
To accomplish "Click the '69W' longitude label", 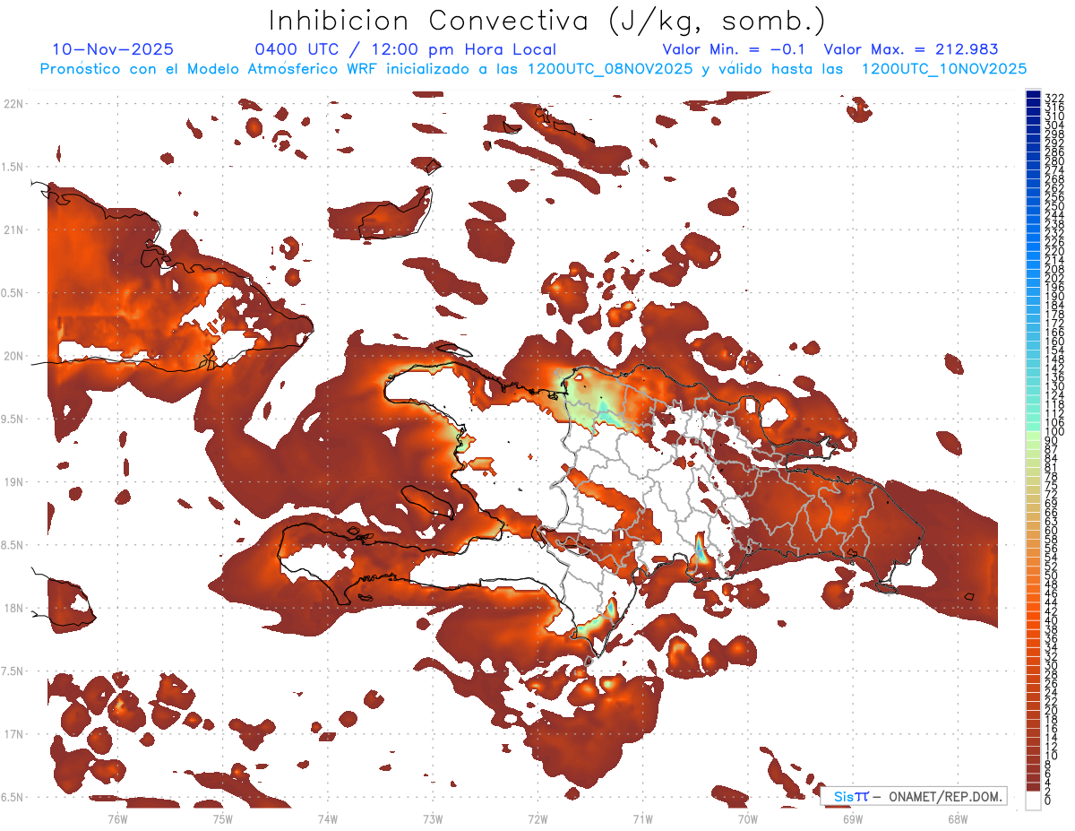I will click(853, 818).
